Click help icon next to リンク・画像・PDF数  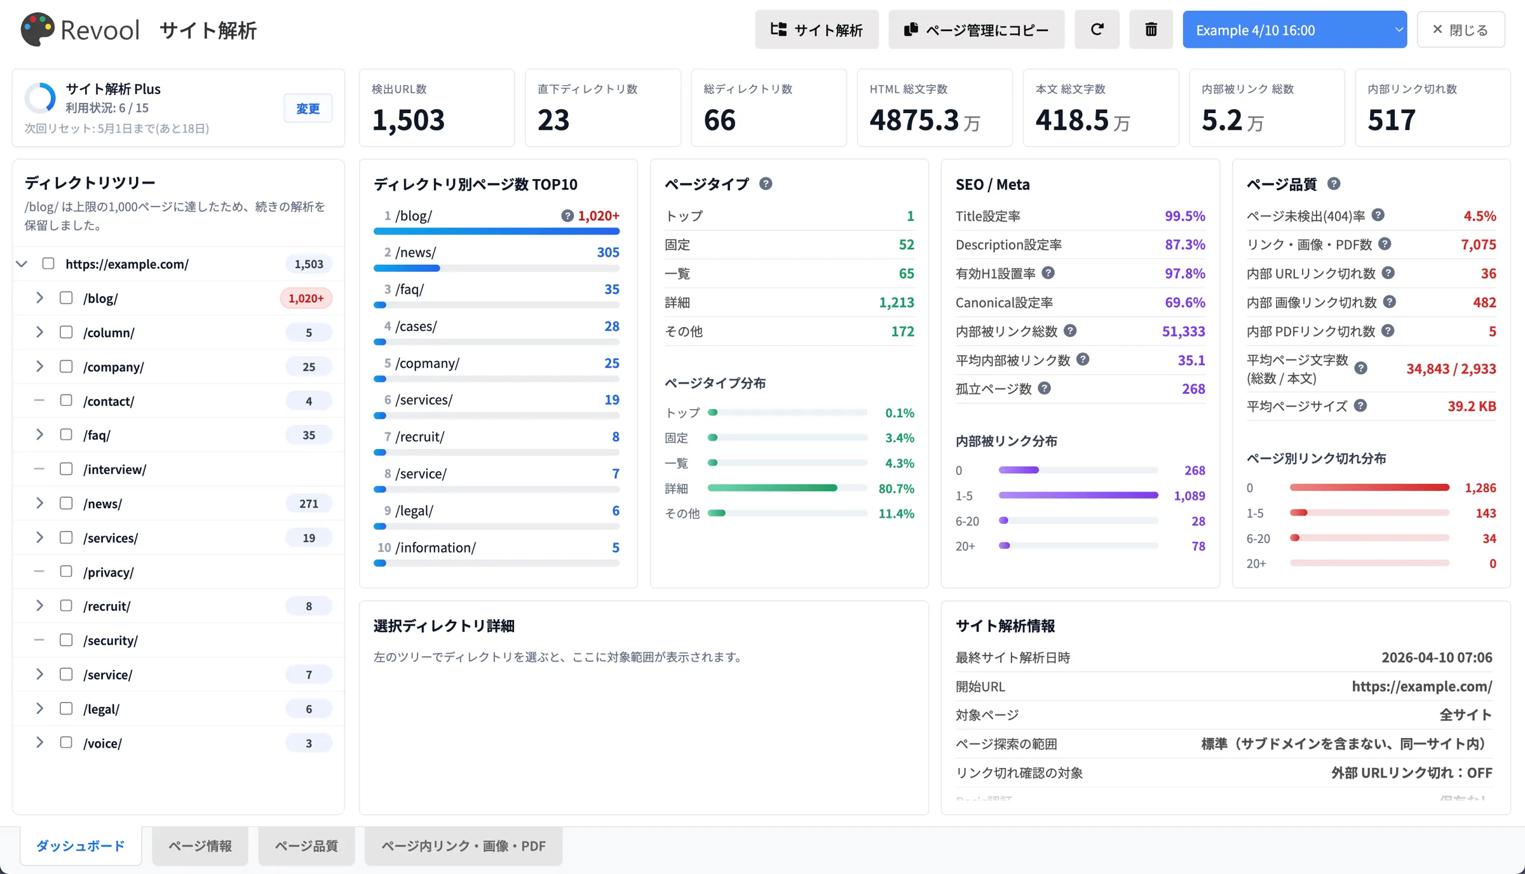[x=1385, y=244]
